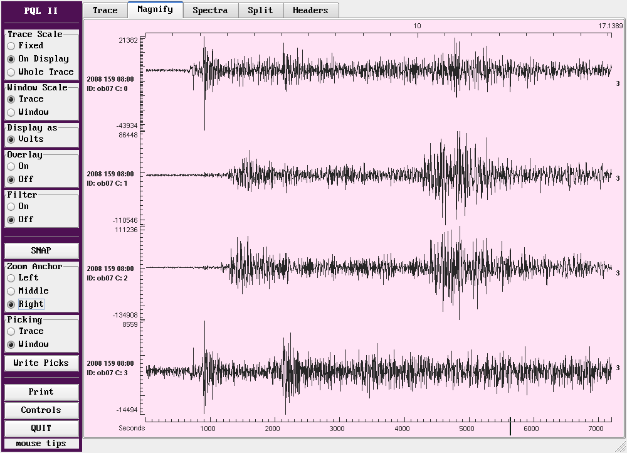
Task: Set Zoom Anchor to Left
Action: pos(11,278)
